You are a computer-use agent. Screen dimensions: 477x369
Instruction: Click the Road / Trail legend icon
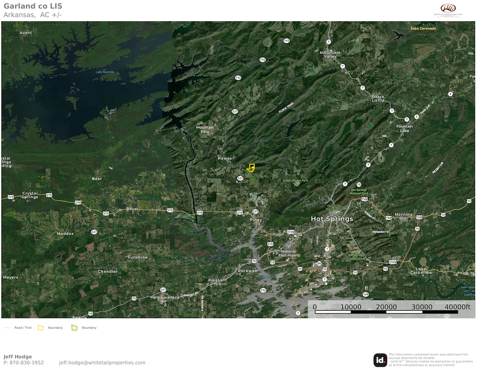pyautogui.click(x=7, y=327)
